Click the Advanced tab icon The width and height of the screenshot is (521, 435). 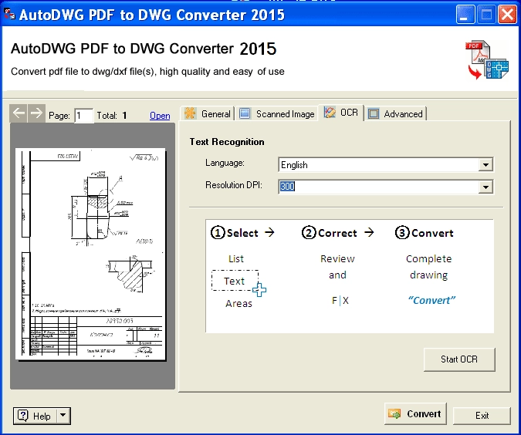point(374,114)
